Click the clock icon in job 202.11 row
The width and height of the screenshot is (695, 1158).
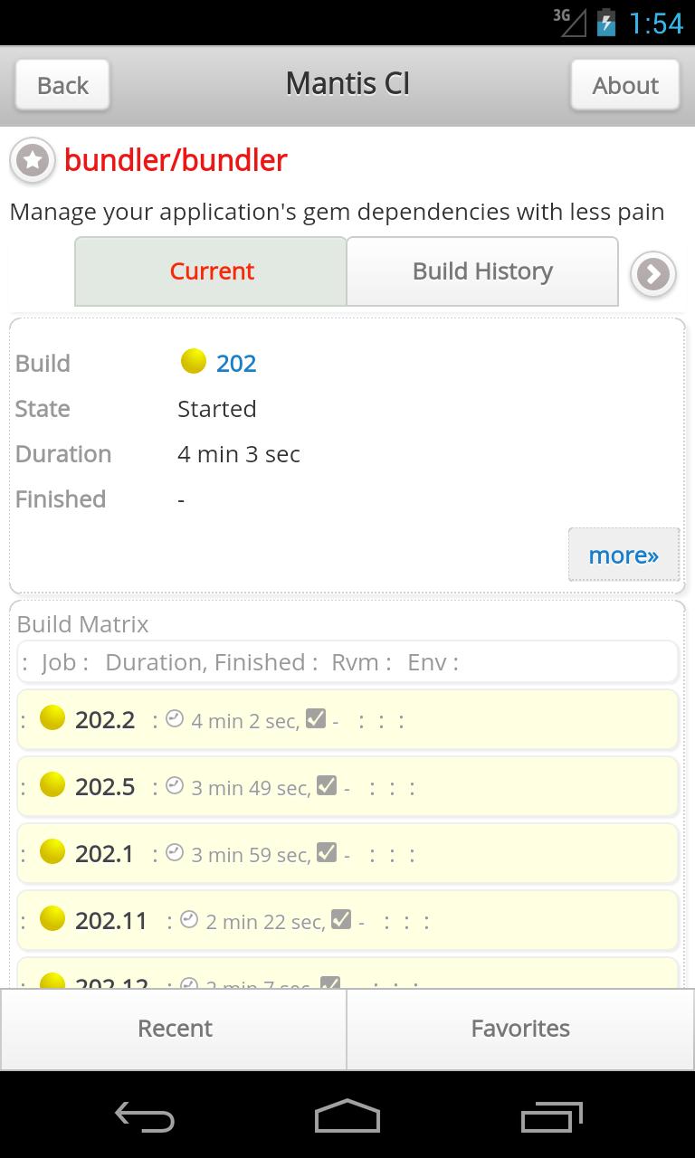tap(189, 919)
